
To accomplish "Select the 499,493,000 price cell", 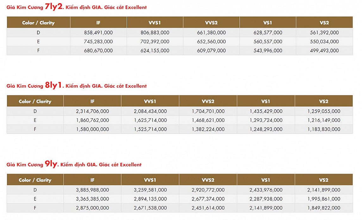I will pyautogui.click(x=324, y=51).
